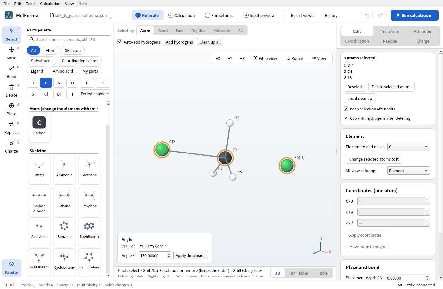
Task: Open the Calculation menu
Action: [x=50, y=4]
